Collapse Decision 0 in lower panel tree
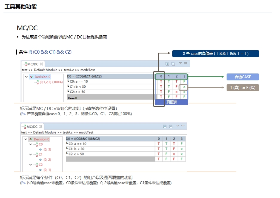Image resolution: width=280 pixels, height=198 pixels. click(x=26, y=139)
